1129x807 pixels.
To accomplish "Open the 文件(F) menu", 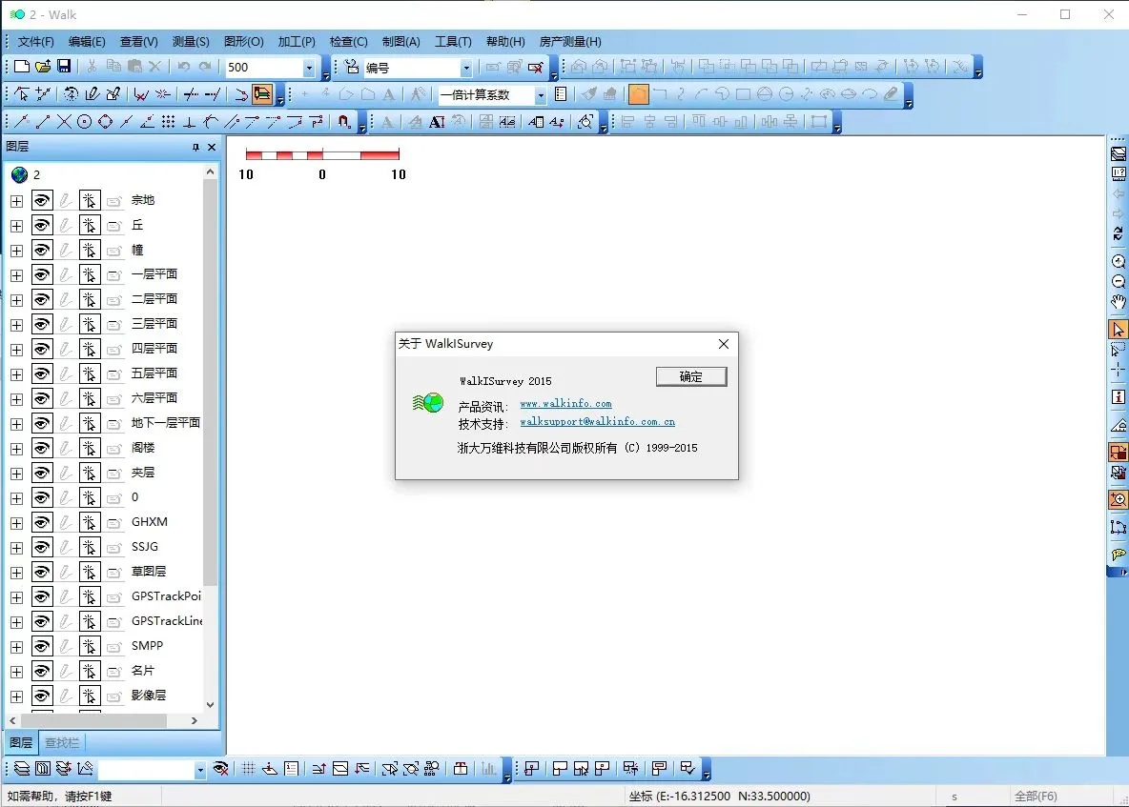I will pyautogui.click(x=35, y=42).
